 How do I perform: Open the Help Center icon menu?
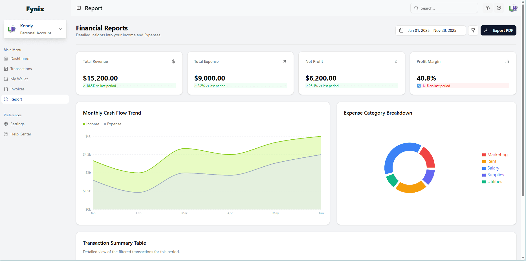point(499,8)
